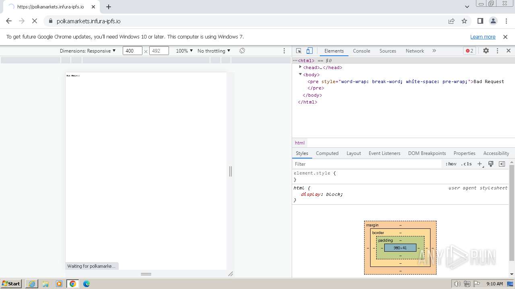This screenshot has width=515, height=289.
Task: Open new browser tab
Action: 109,7
